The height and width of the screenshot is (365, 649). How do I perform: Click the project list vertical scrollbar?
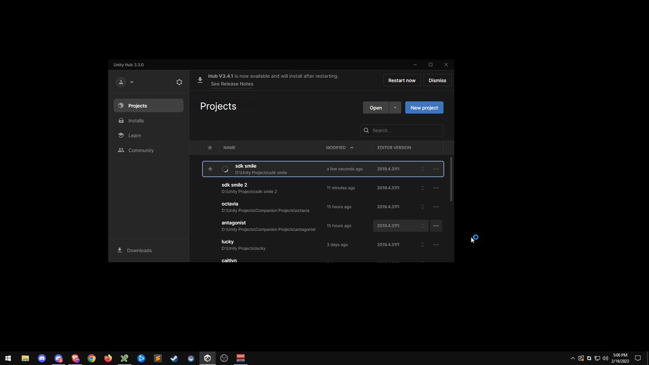tap(452, 180)
